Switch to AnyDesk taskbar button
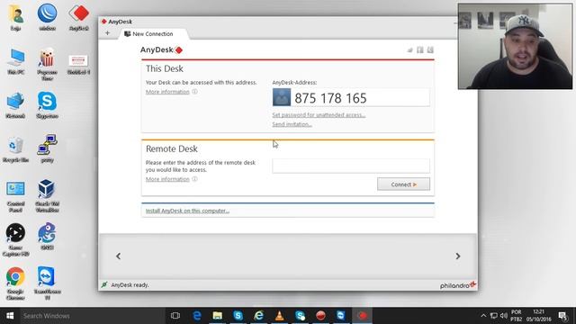The height and width of the screenshot is (324, 576). [x=362, y=316]
